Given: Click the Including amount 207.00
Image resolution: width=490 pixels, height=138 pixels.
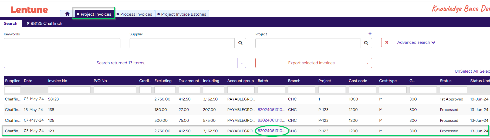Looking at the screenshot, I should (209, 110).
